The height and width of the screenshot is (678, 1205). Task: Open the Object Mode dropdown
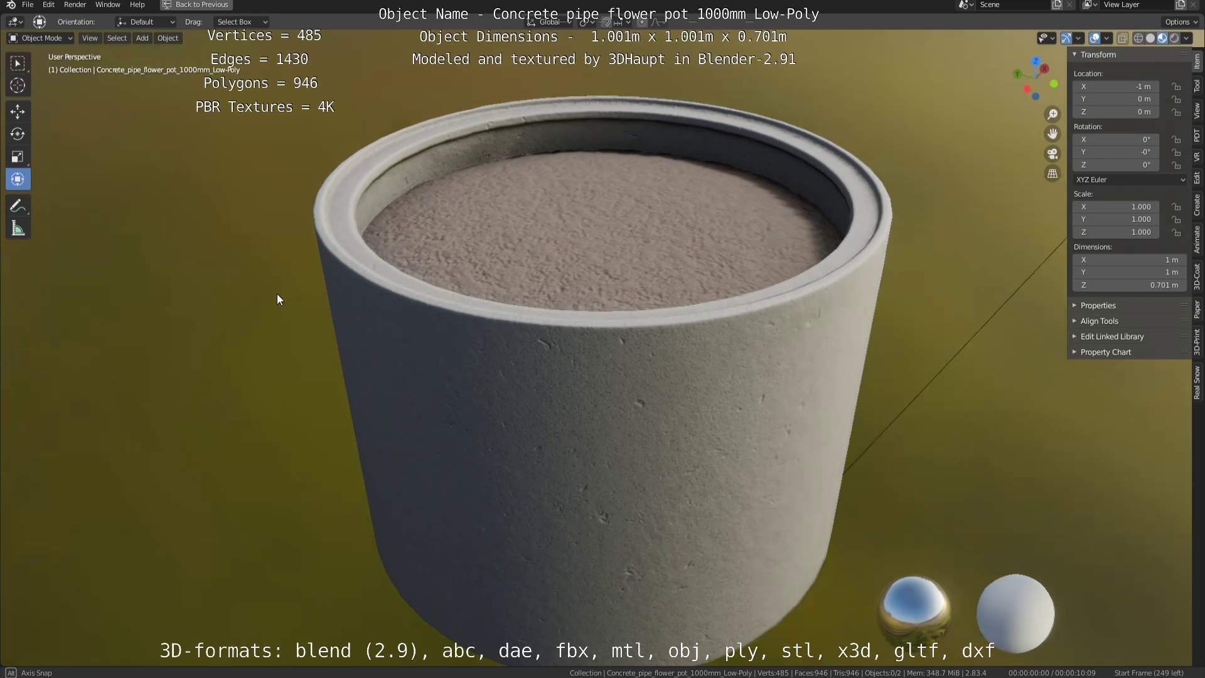pos(40,38)
